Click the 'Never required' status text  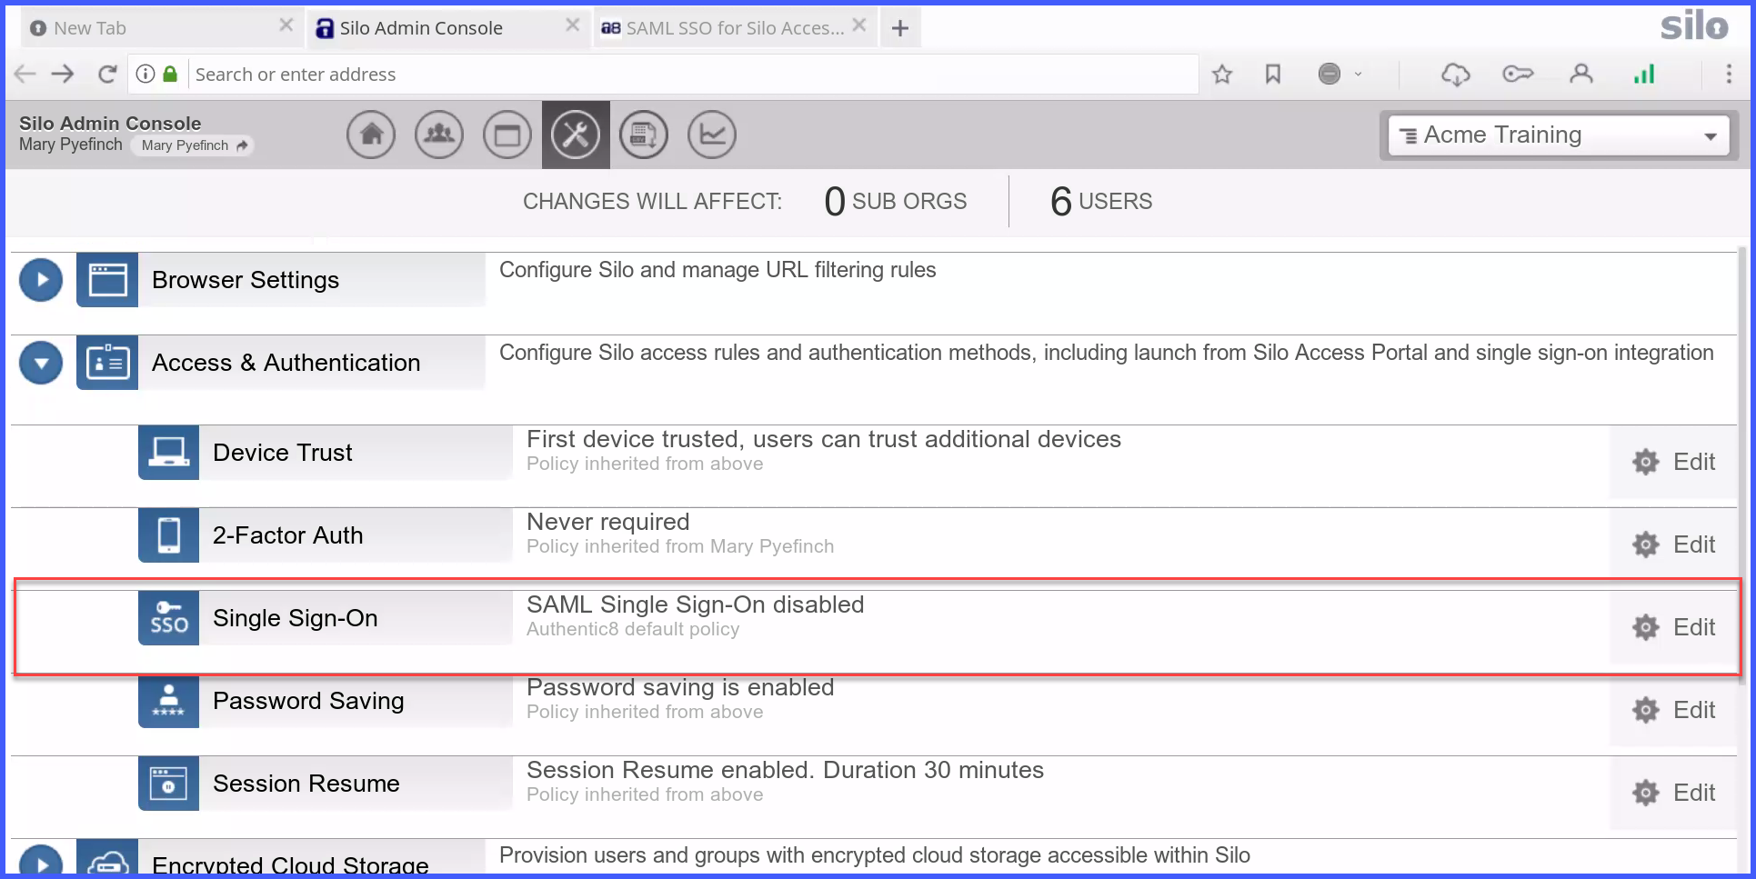tap(608, 522)
